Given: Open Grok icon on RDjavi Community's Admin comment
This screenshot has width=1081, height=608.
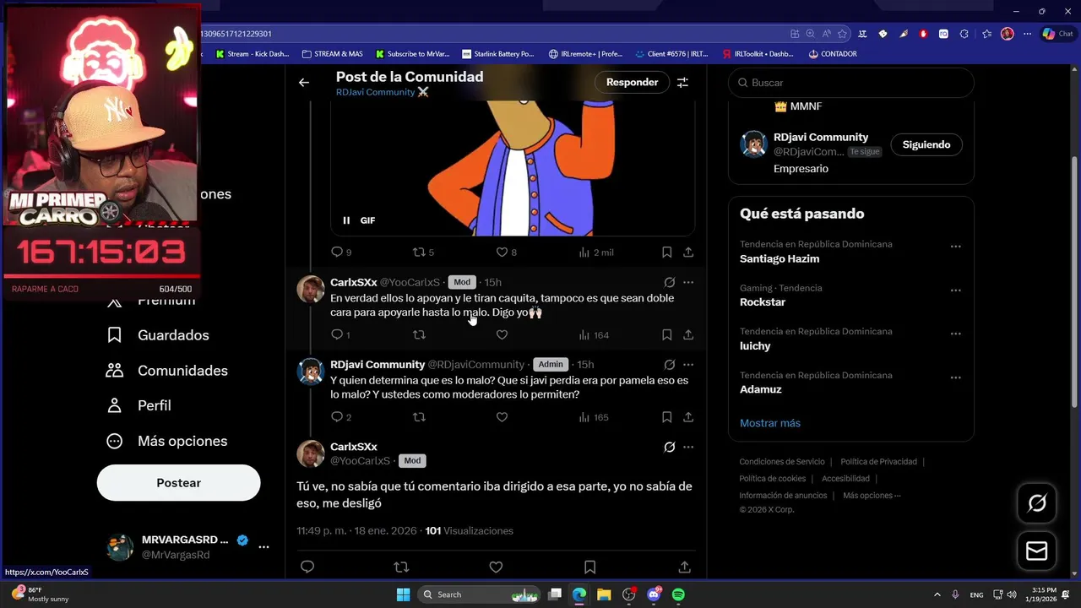Looking at the screenshot, I should [x=669, y=365].
